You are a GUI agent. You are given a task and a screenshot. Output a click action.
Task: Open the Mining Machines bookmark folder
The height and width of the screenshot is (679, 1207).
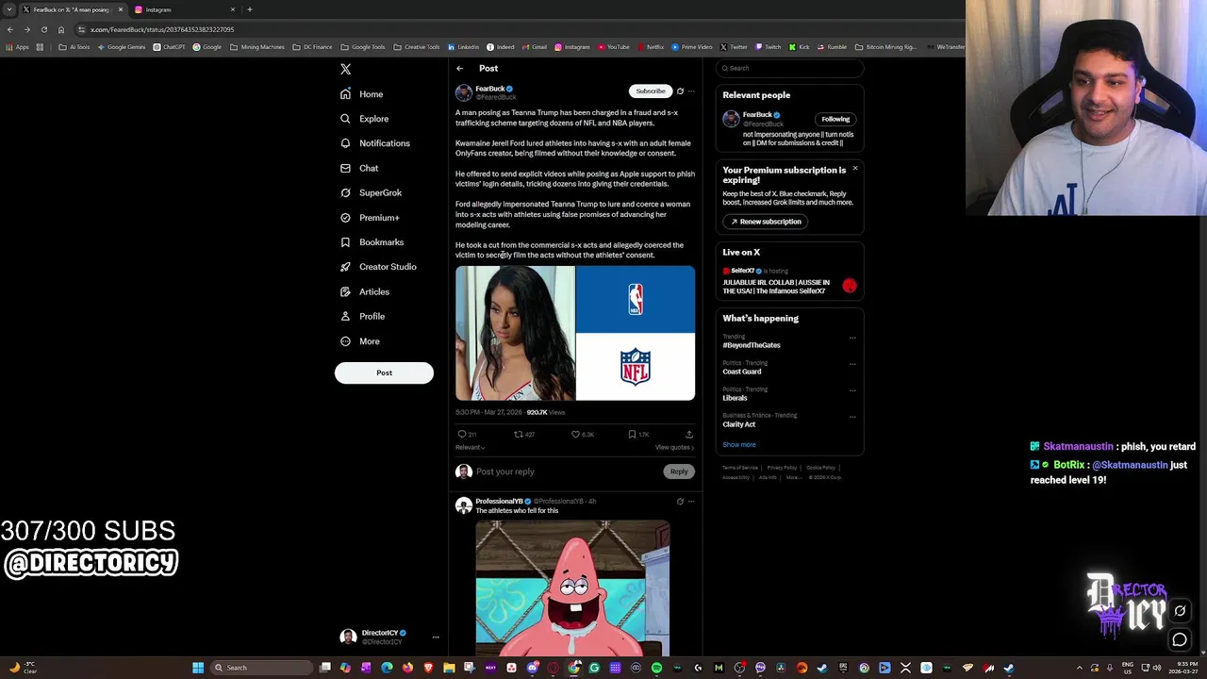(257, 47)
